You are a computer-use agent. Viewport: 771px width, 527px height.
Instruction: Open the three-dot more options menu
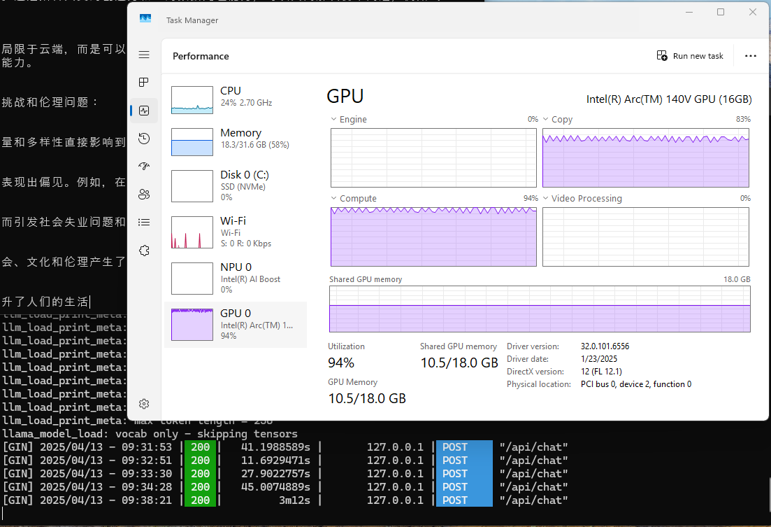coord(750,56)
